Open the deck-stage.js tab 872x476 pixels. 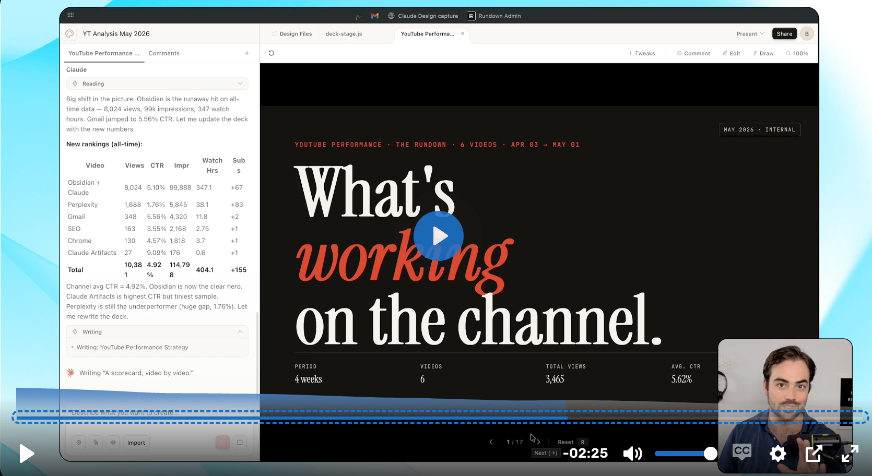[344, 34]
